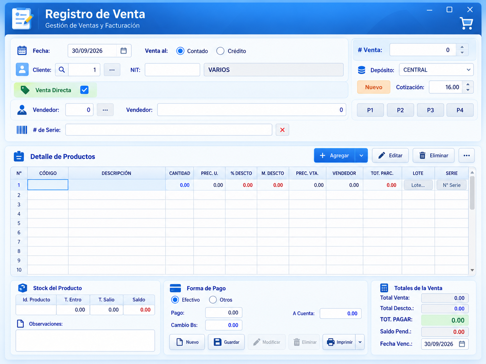Click the Cliente number field

(84, 70)
